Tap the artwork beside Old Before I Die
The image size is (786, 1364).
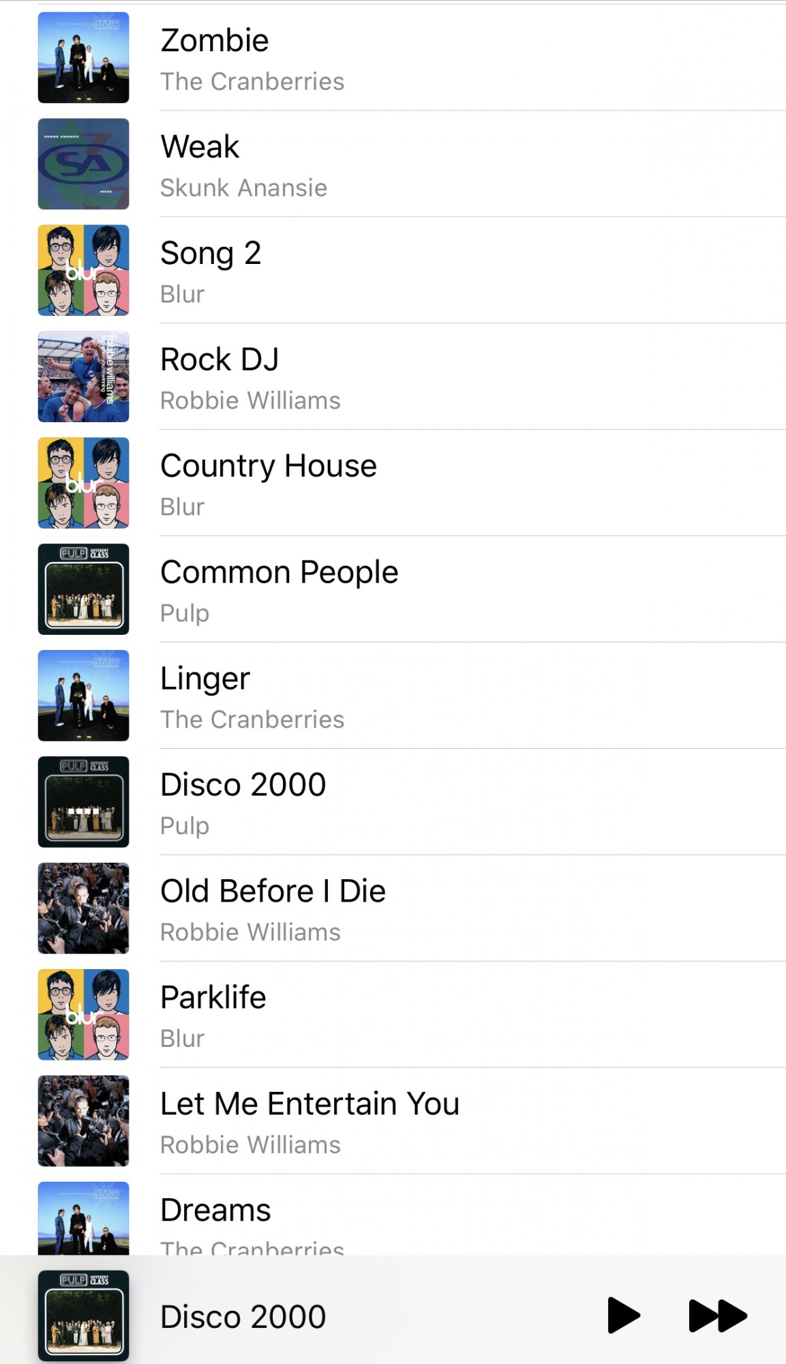[x=83, y=909]
